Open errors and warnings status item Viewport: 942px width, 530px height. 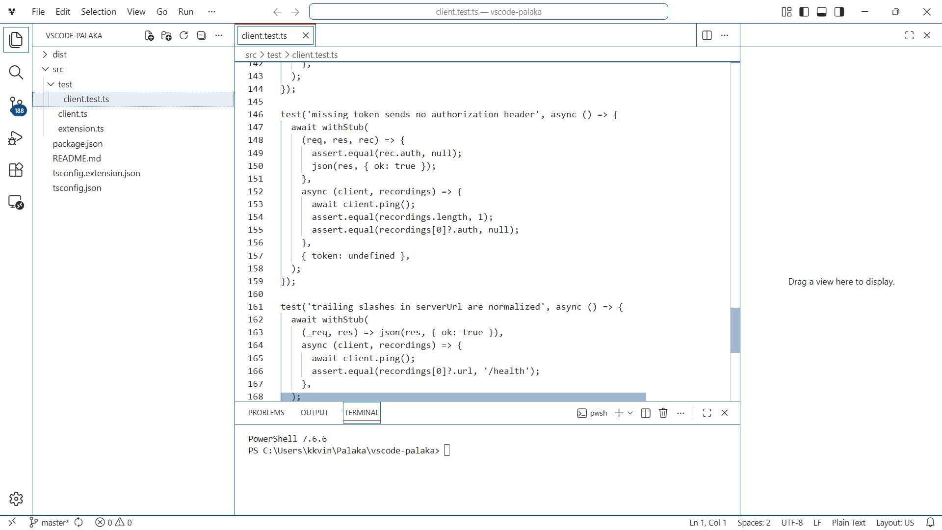[113, 523]
